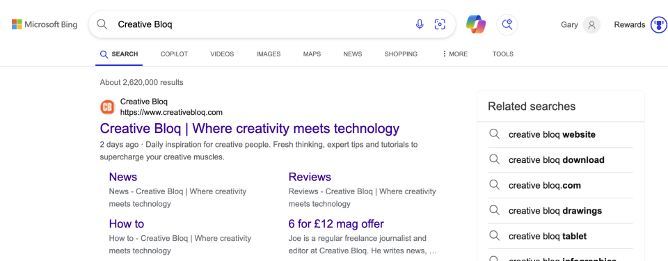Open the '6 for £12 mag offer' sitelink
This screenshot has width=668, height=261.
tap(336, 223)
